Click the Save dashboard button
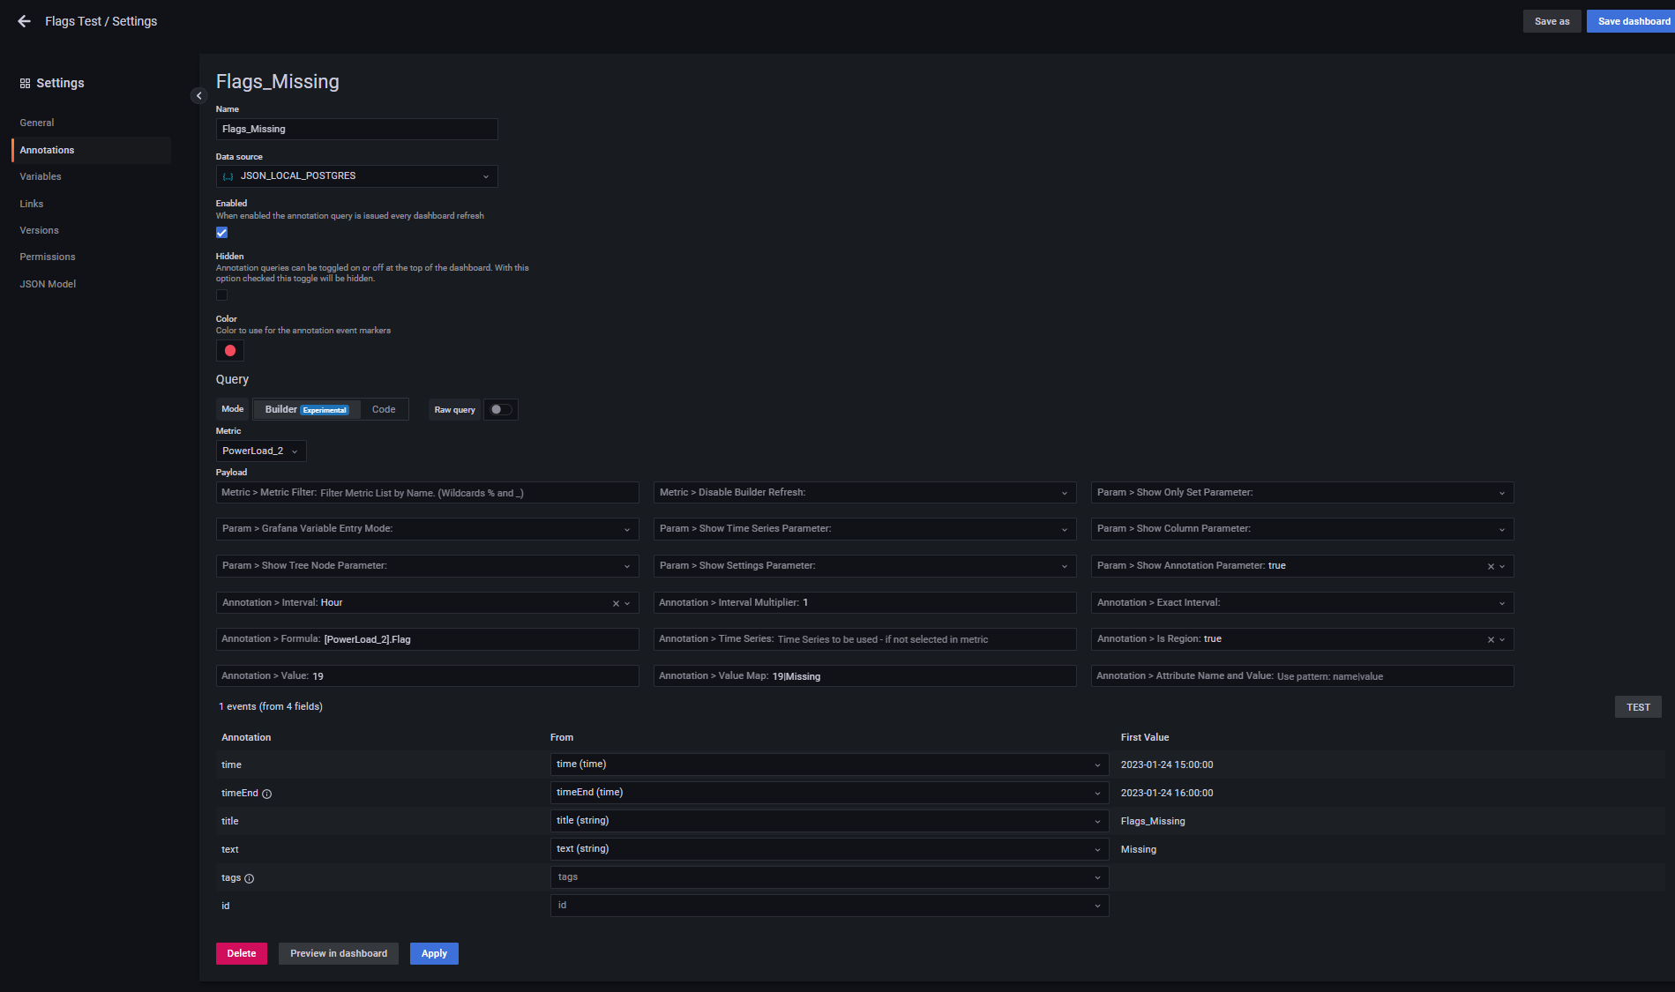Image resolution: width=1675 pixels, height=992 pixels. click(x=1633, y=21)
